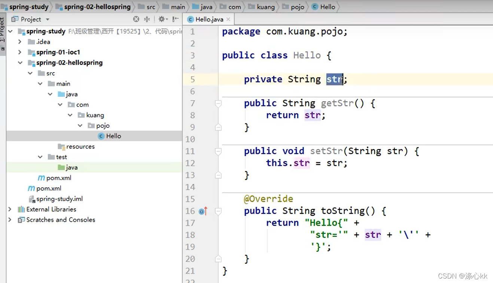493x283 pixels.
Task: Click this.str on line 12
Action: [x=288, y=163]
